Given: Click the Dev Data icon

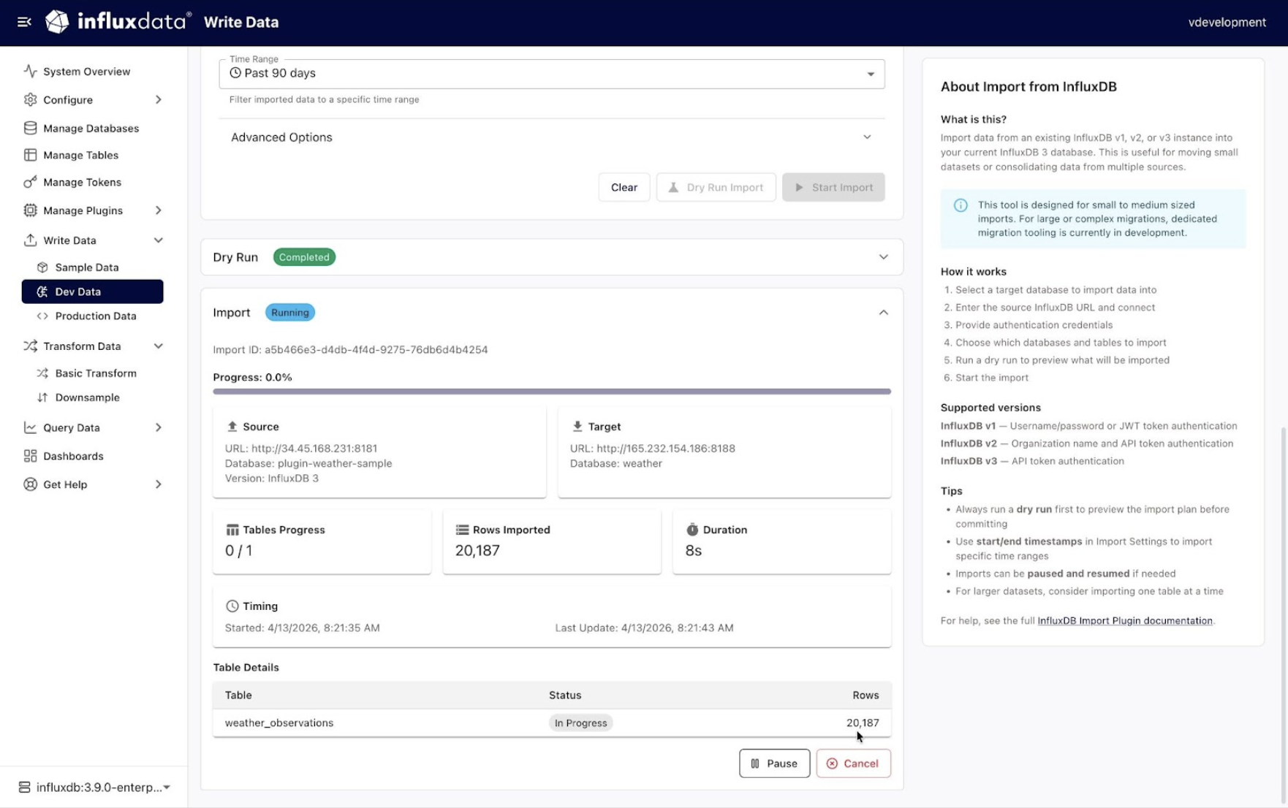Looking at the screenshot, I should pyautogui.click(x=42, y=291).
